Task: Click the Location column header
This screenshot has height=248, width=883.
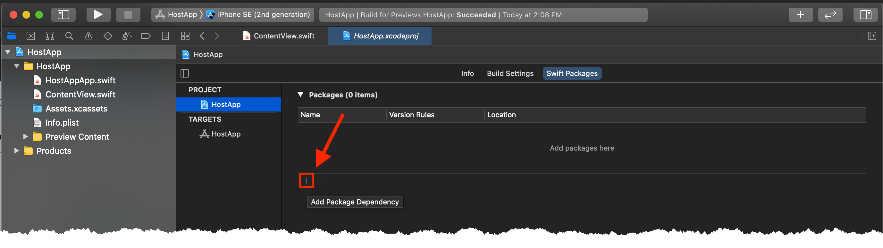Action: [x=675, y=115]
